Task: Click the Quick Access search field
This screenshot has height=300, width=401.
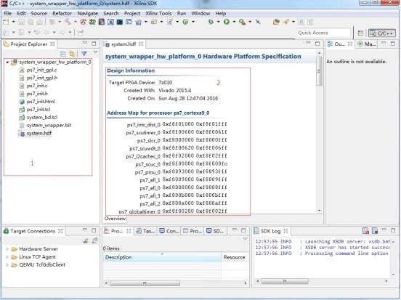Action: pyautogui.click(x=323, y=33)
